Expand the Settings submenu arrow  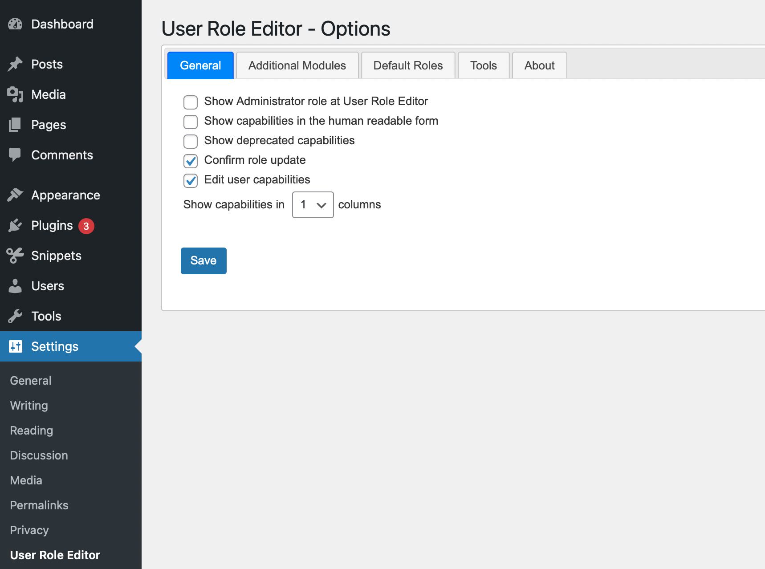[x=138, y=346]
